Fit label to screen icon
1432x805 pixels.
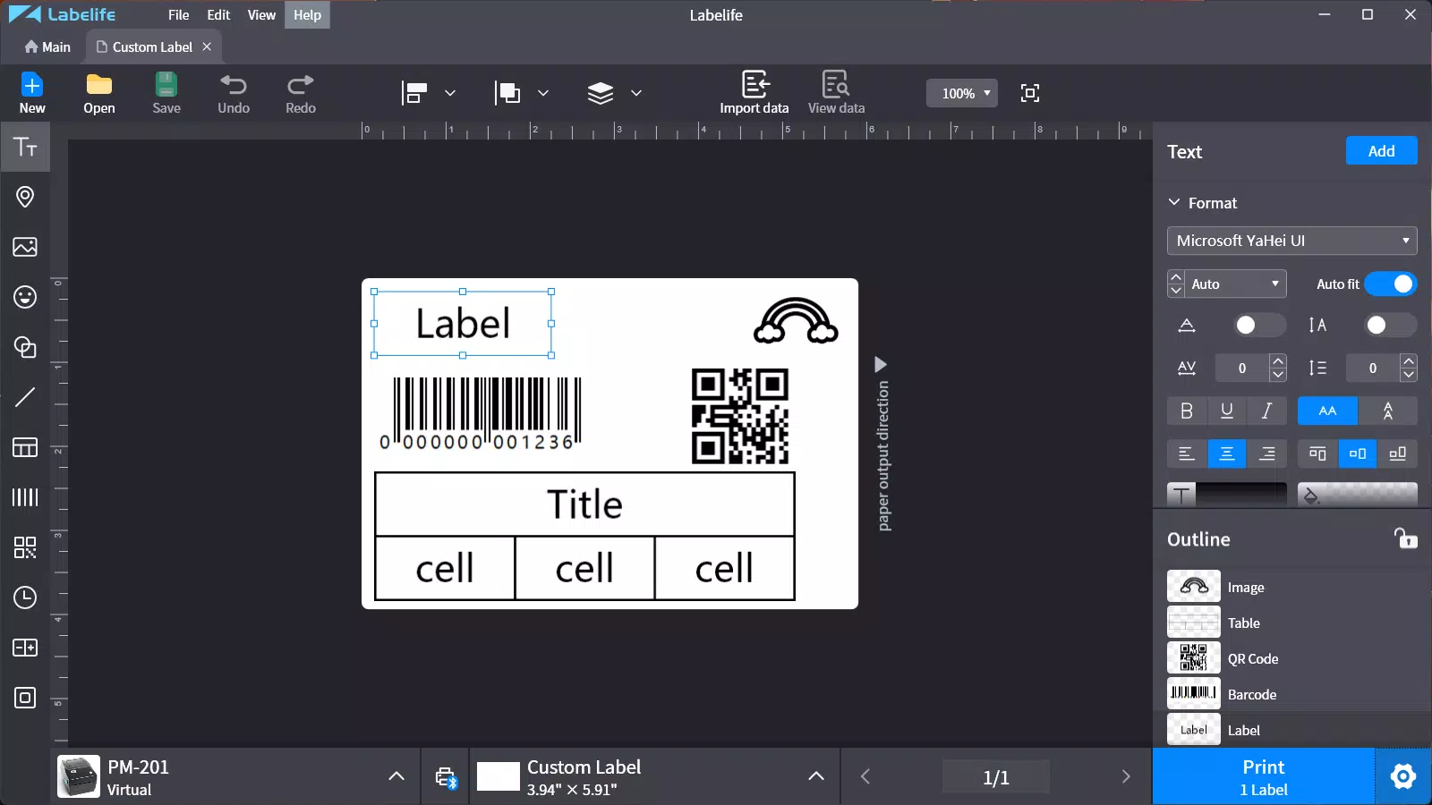[1030, 93]
